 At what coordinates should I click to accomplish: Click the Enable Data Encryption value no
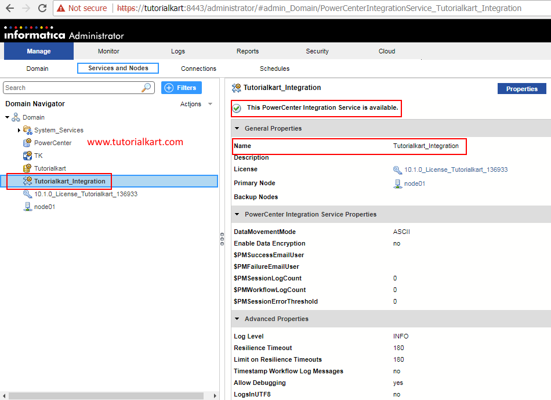click(396, 243)
